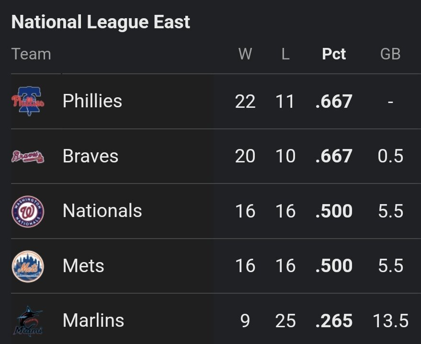Click the Braves team logo
421x344 pixels.
(28, 156)
